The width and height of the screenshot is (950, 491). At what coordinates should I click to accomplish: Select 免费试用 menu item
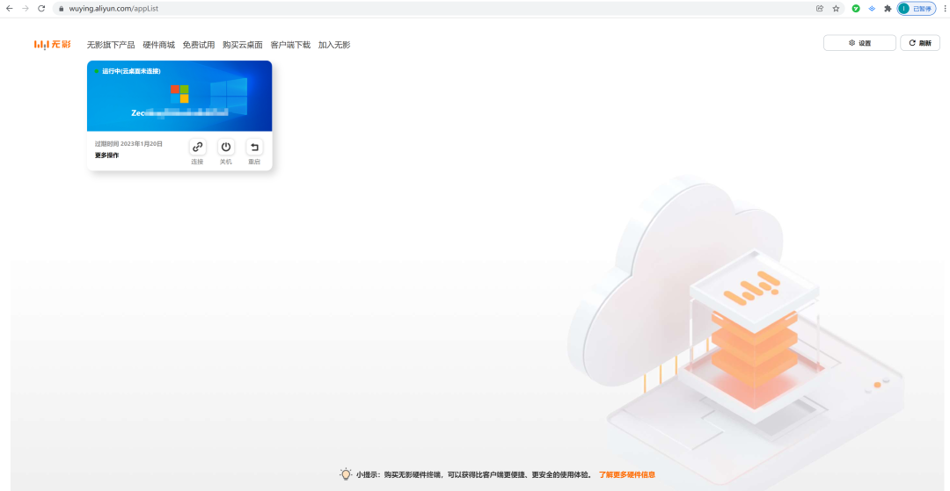point(199,45)
